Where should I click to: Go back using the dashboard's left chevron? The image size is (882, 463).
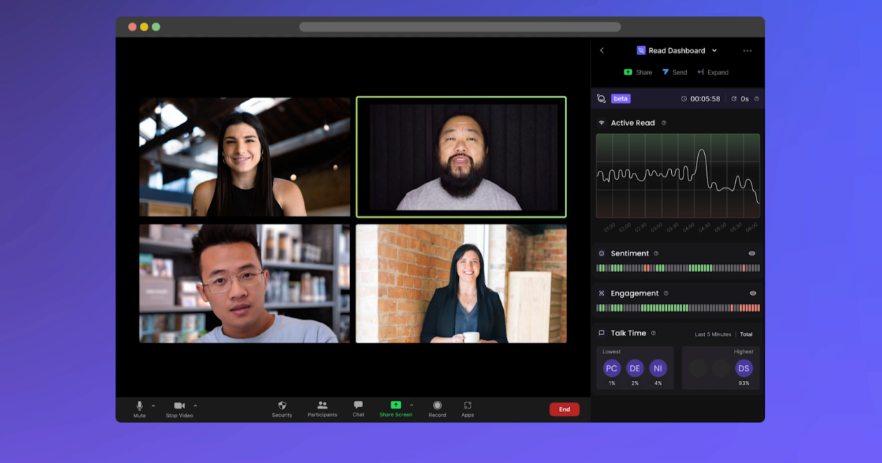pyautogui.click(x=602, y=50)
